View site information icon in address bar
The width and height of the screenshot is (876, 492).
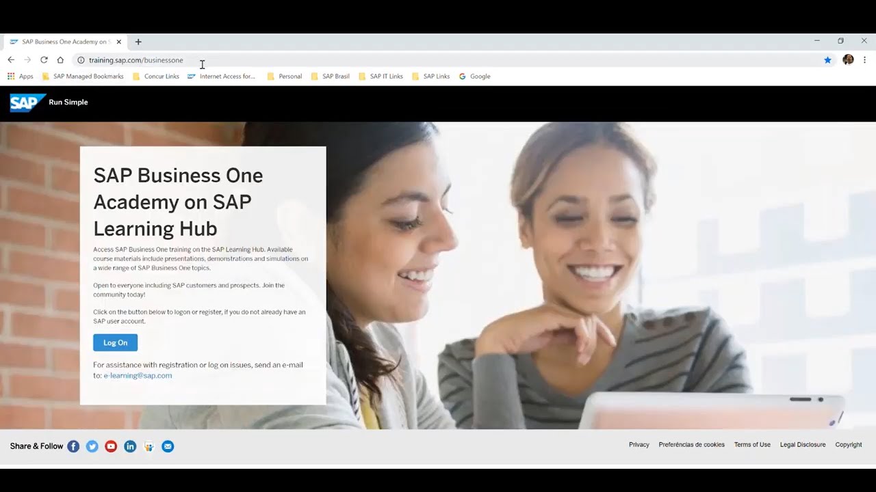click(81, 60)
